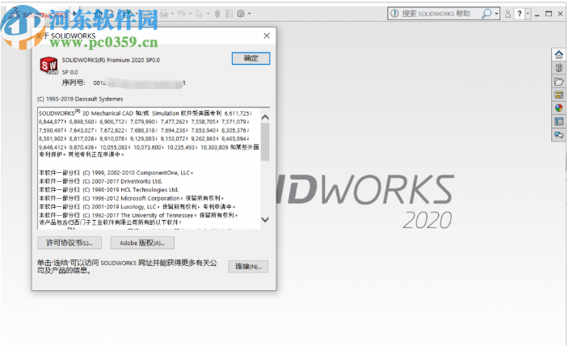Open the Print button dropdown arrow
This screenshot has height=346, width=569.
coord(172,14)
